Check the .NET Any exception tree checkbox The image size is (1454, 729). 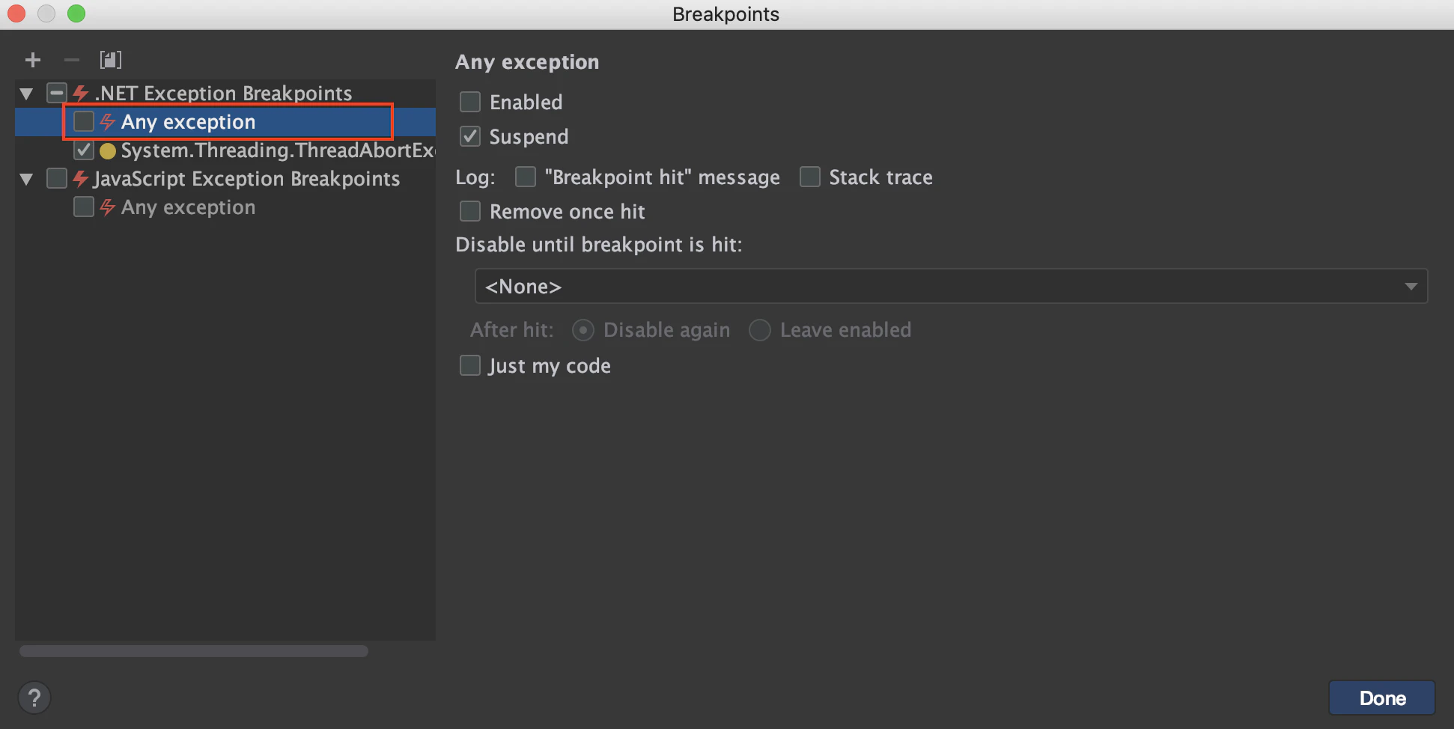[84, 121]
